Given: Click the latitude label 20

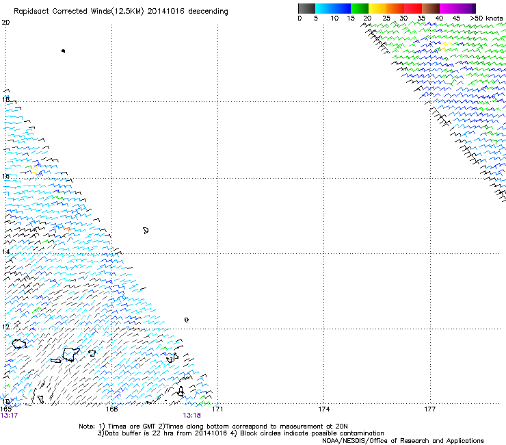Looking at the screenshot, I should coord(5,23).
